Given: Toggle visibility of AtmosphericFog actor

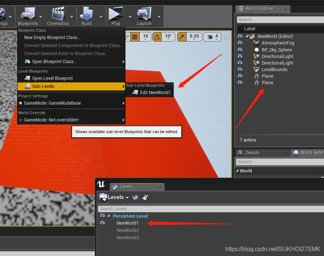Looking at the screenshot, I should [240, 43].
